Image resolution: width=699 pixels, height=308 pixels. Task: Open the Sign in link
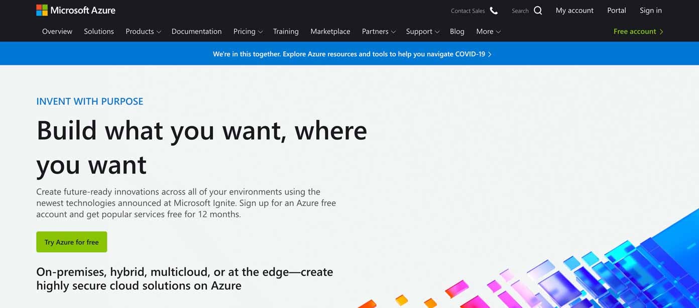(650, 10)
